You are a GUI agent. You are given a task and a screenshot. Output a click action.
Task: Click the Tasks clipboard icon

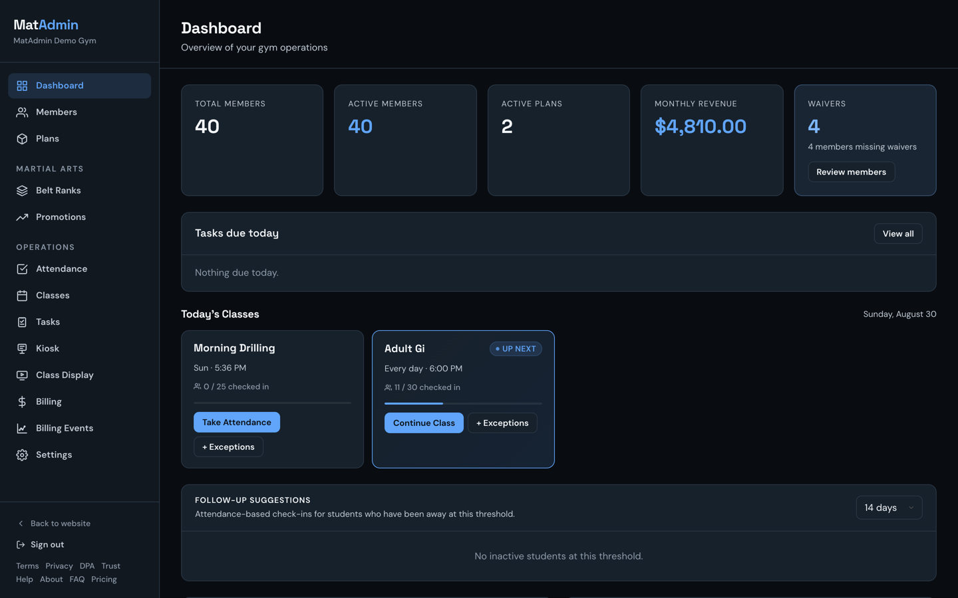[x=22, y=322]
